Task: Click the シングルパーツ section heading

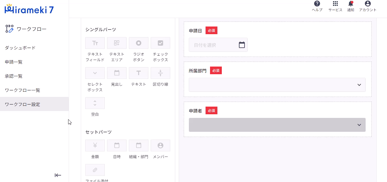Action: pyautogui.click(x=101, y=29)
